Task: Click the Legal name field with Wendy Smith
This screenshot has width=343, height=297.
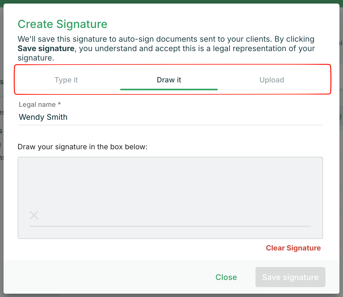Action: 170,117
